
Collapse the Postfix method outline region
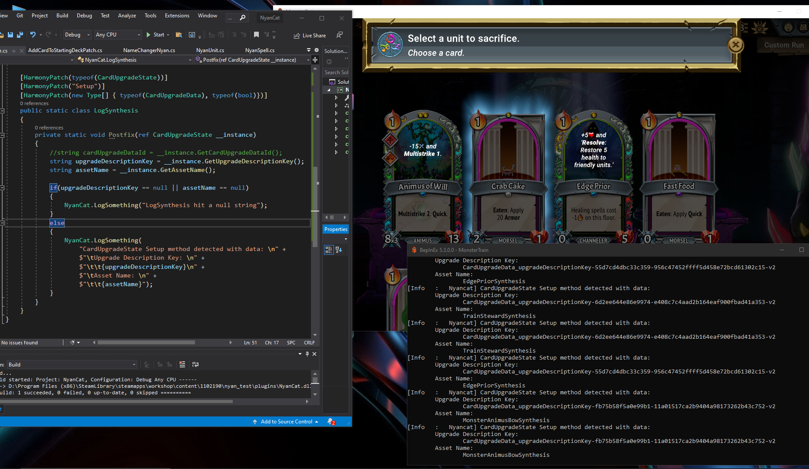(x=2, y=135)
